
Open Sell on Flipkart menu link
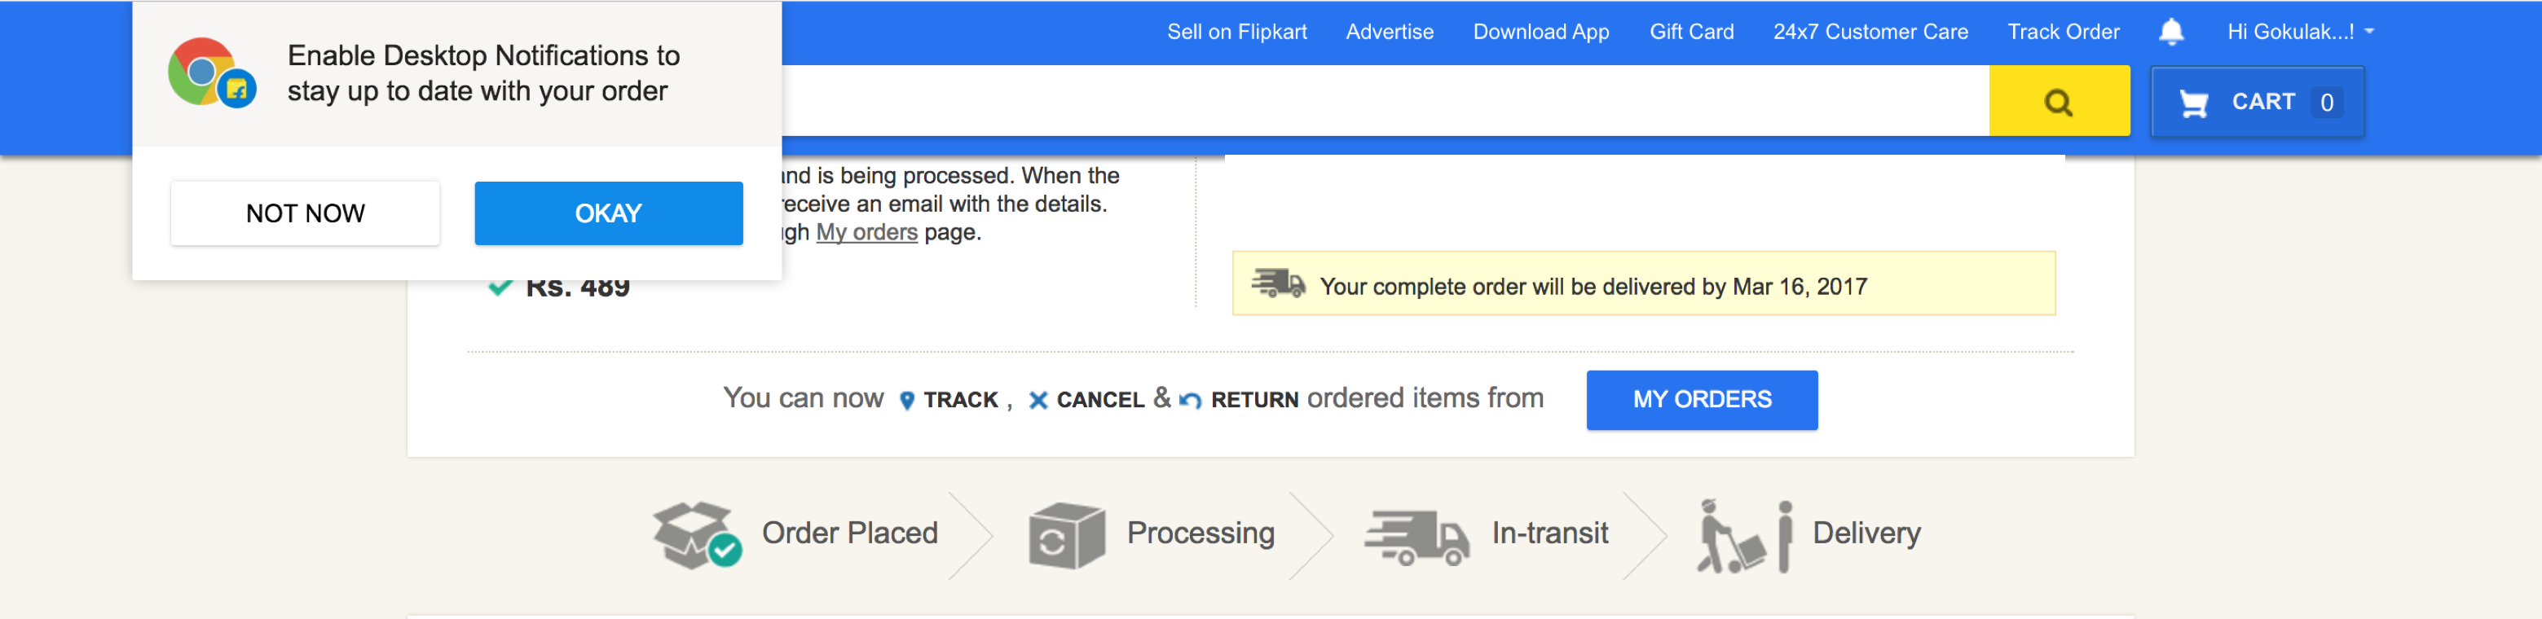click(x=1236, y=33)
